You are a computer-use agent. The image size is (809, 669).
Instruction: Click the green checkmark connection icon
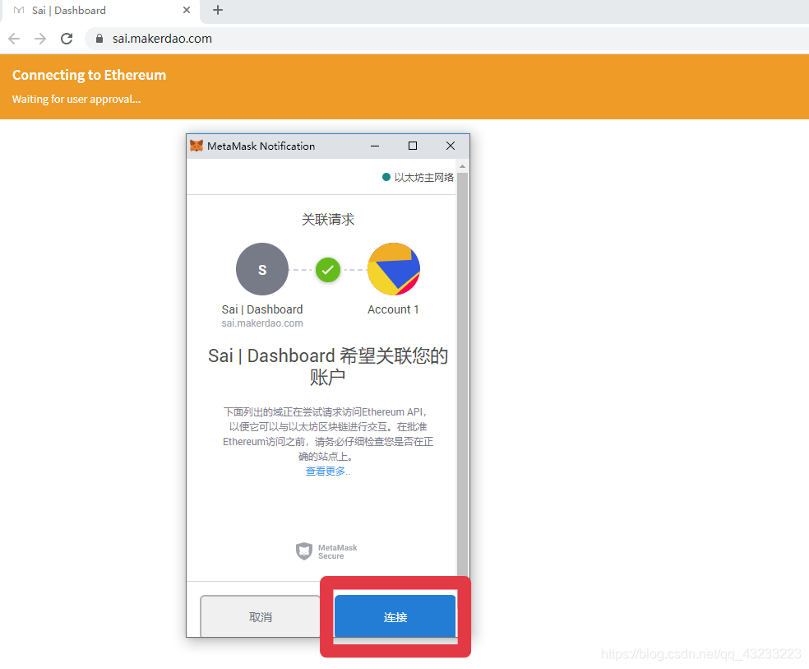click(328, 269)
